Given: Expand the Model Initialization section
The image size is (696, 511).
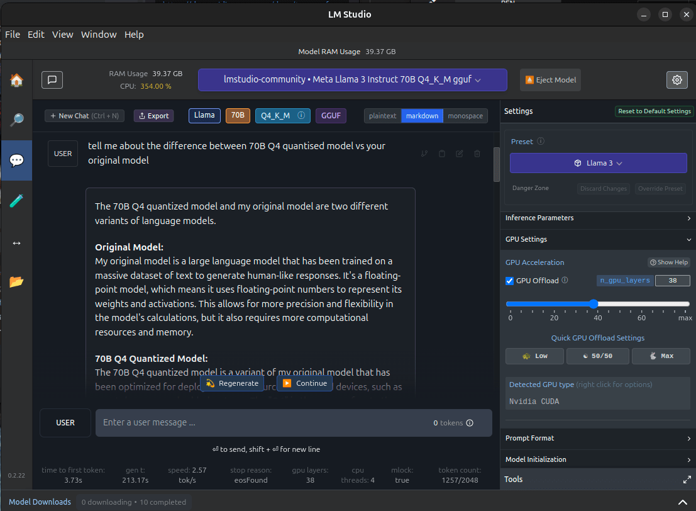Looking at the screenshot, I should [598, 460].
